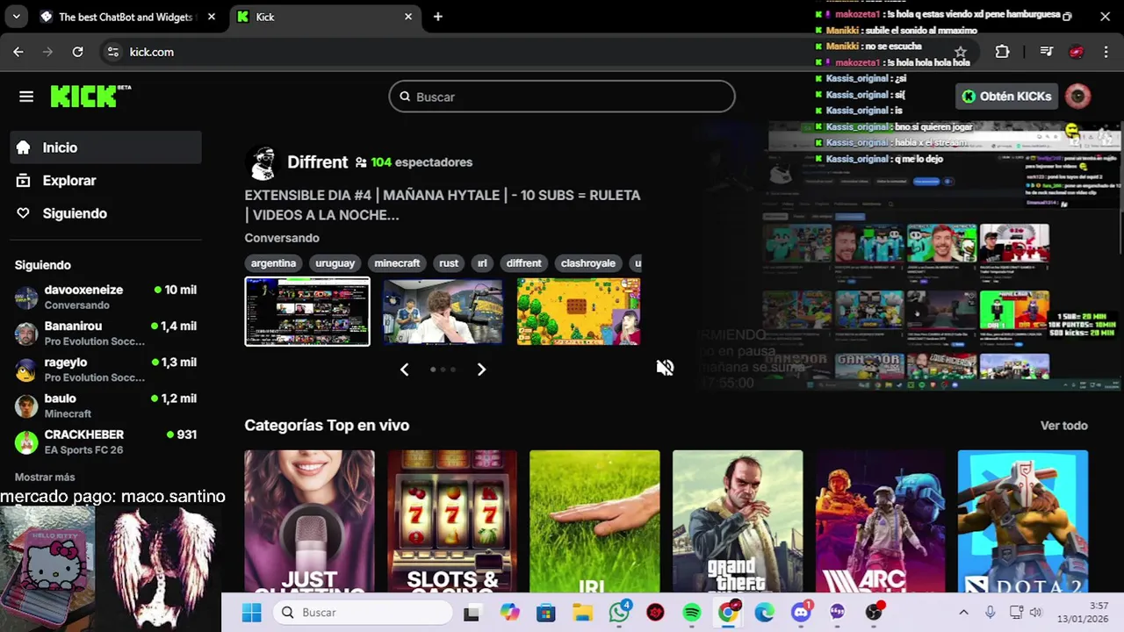This screenshot has height=632, width=1124.
Task: Select Explorar in the sidebar
Action: pyautogui.click(x=105, y=181)
